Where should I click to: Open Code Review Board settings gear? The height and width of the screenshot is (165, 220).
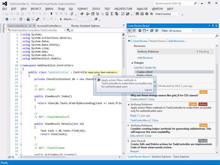140,31
